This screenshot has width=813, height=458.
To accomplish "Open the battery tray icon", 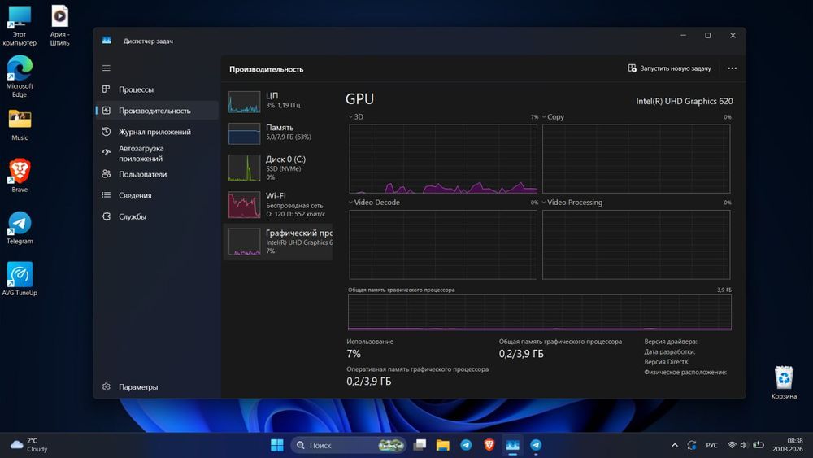I will tap(759, 445).
